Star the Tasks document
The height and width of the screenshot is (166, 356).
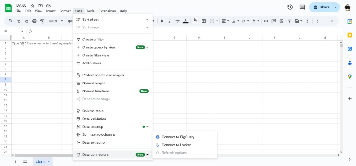tap(32, 6)
